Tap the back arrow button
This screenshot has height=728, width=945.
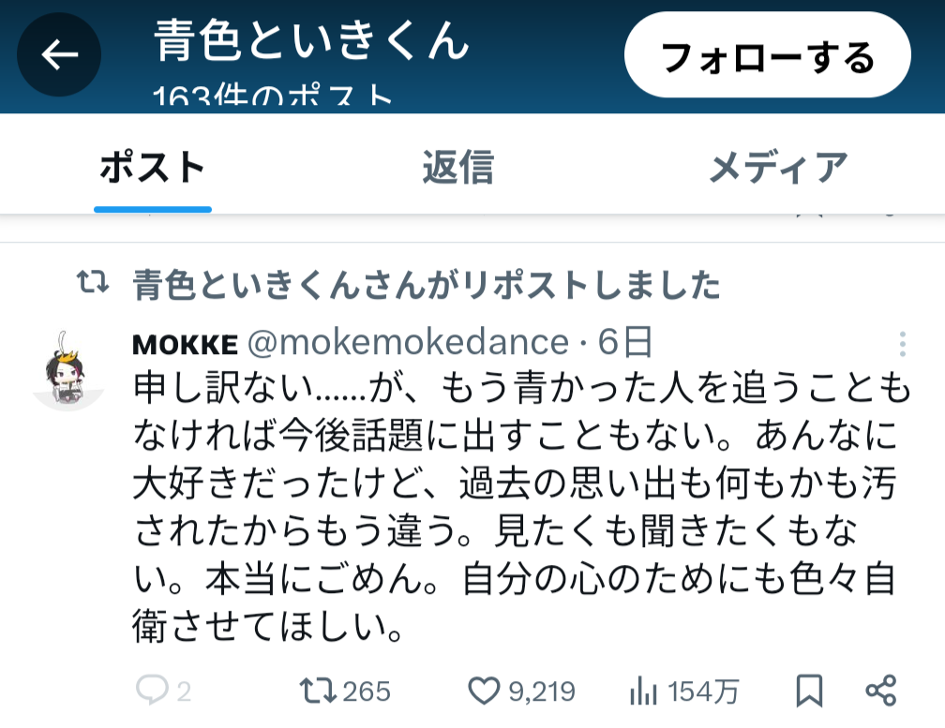click(x=59, y=56)
